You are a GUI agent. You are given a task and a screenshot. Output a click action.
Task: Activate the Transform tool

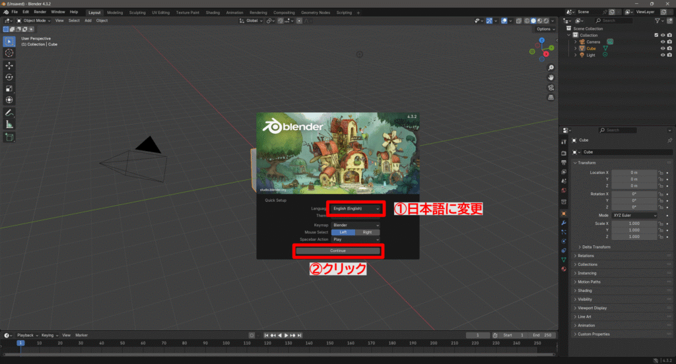click(9, 100)
